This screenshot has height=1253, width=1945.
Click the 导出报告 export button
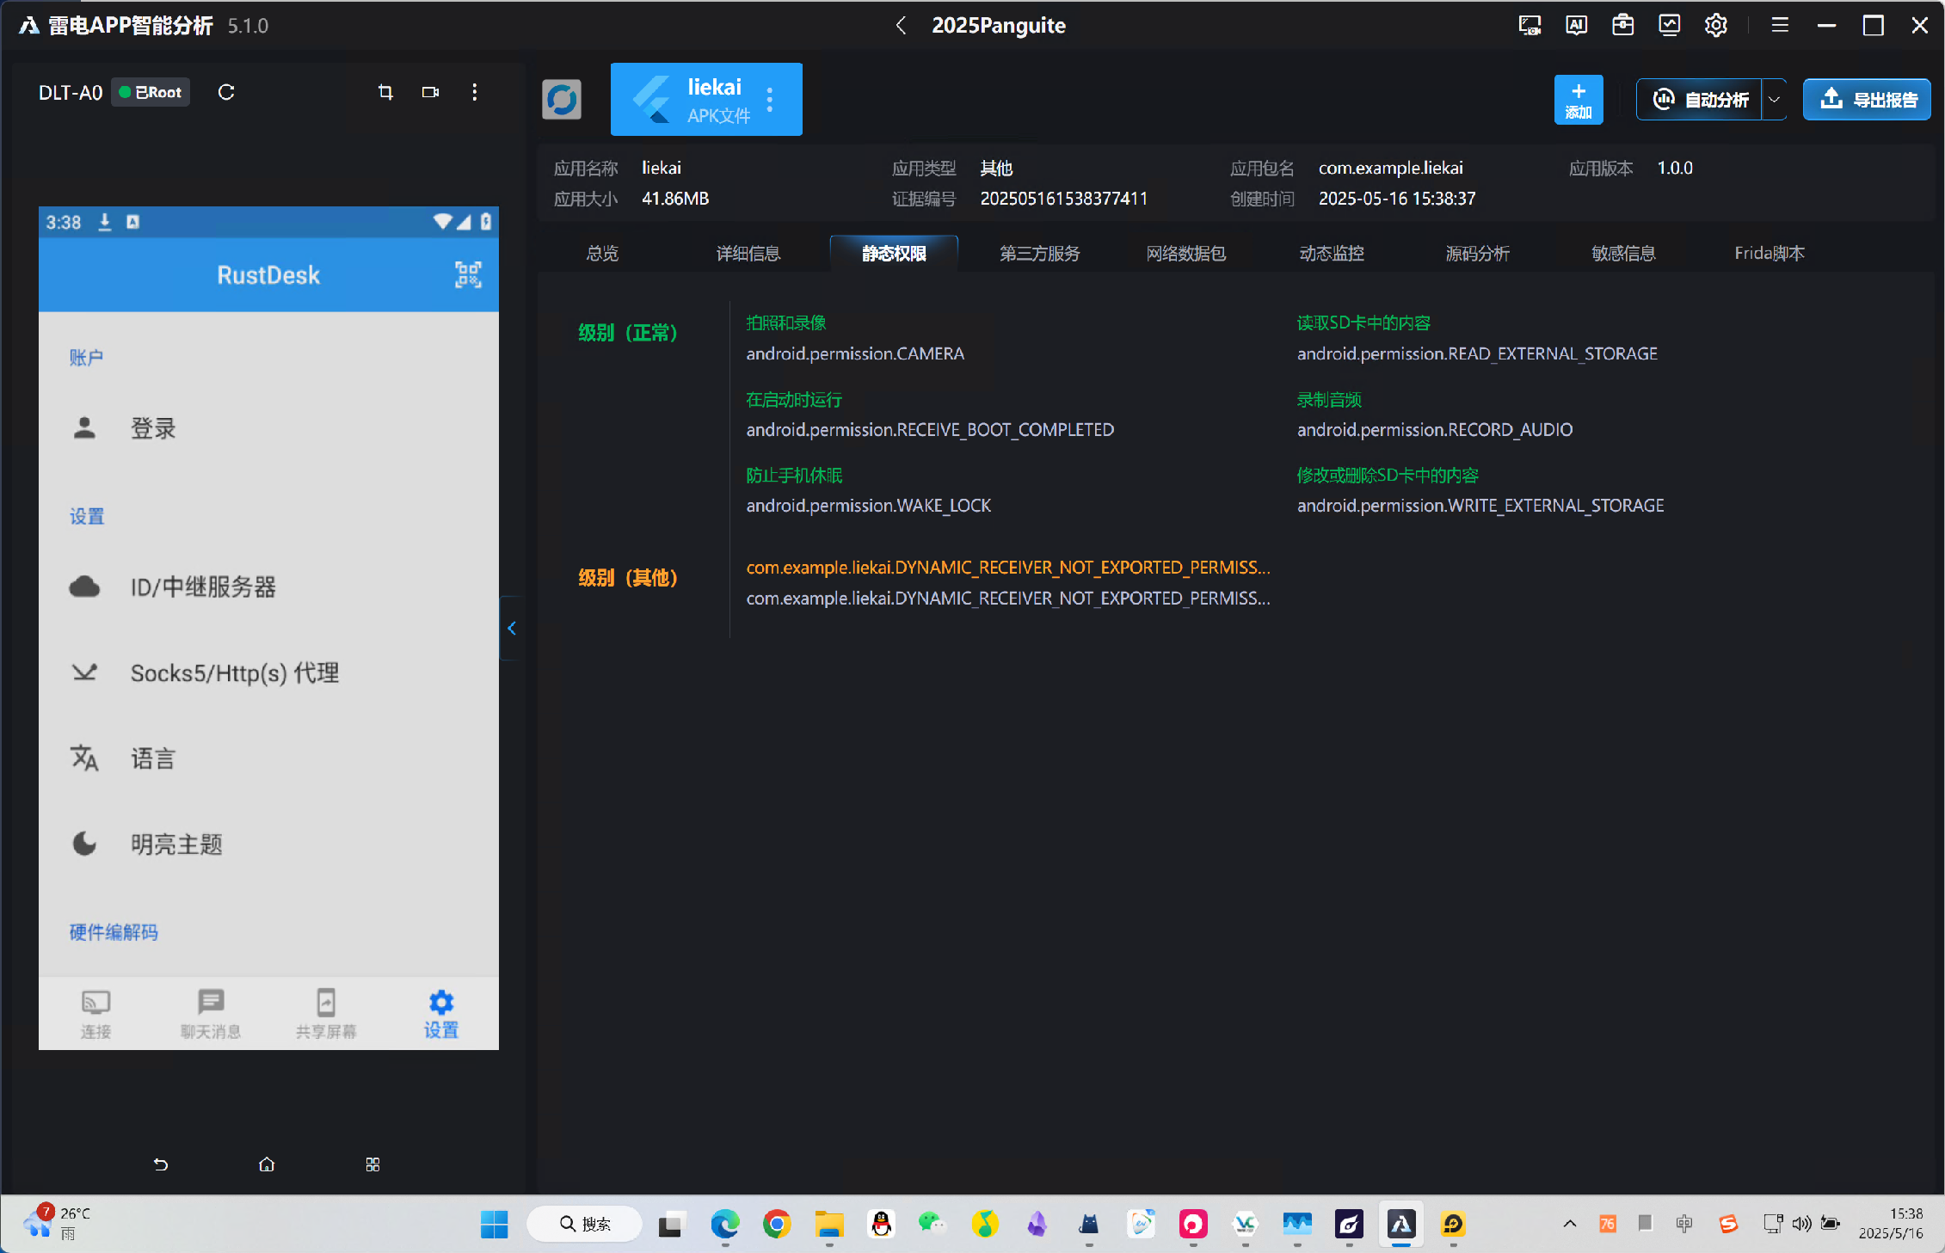pos(1867,100)
